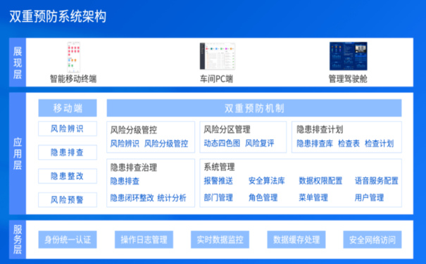Open the 隐患闭环整改 link
This screenshot has height=264, width=426.
tap(132, 198)
